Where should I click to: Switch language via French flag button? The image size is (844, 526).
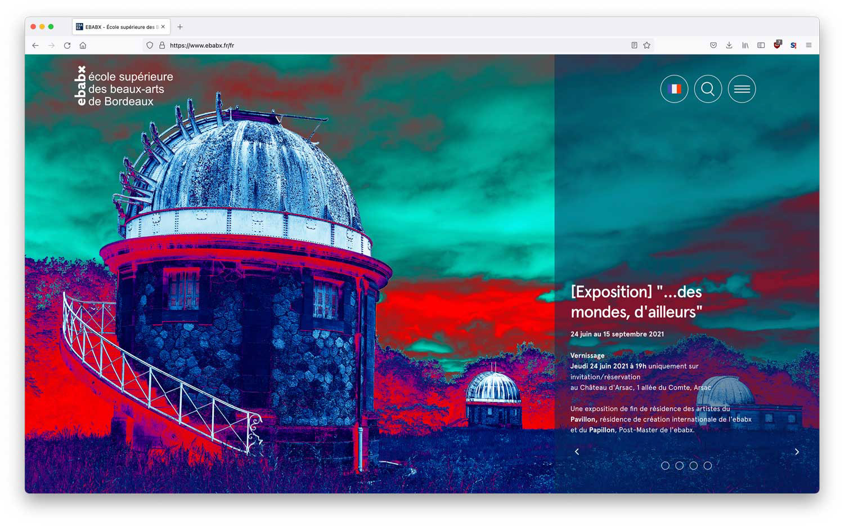tap(674, 89)
